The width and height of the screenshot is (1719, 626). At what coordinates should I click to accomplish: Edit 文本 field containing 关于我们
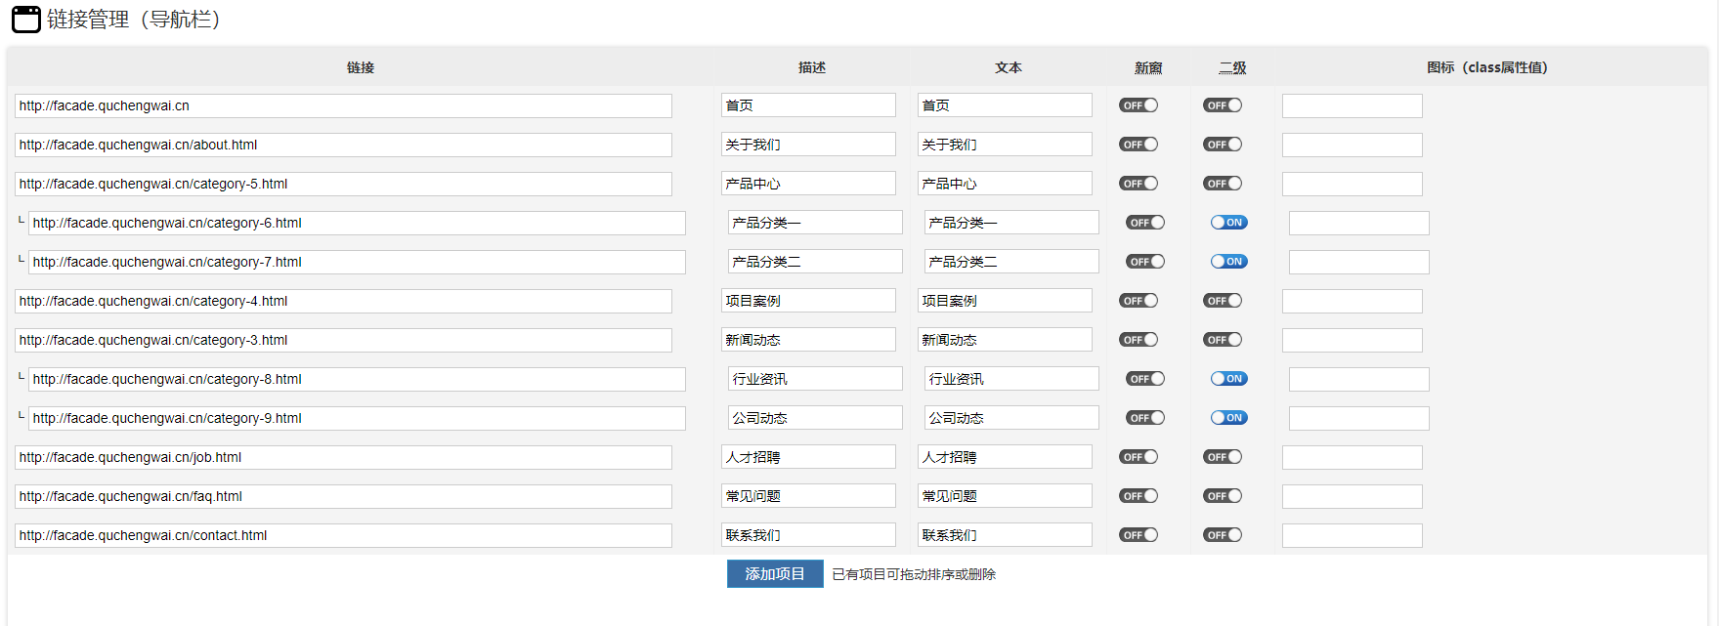coord(1005,145)
